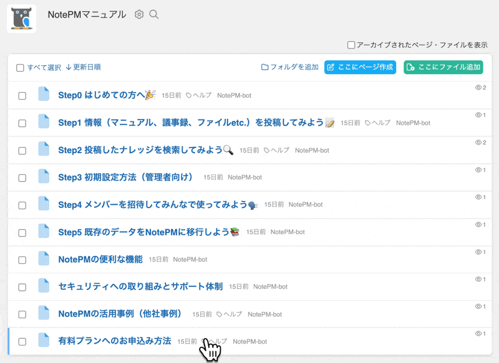Click page icon for Step1 情報 row
The image size is (499, 363).
point(44,121)
